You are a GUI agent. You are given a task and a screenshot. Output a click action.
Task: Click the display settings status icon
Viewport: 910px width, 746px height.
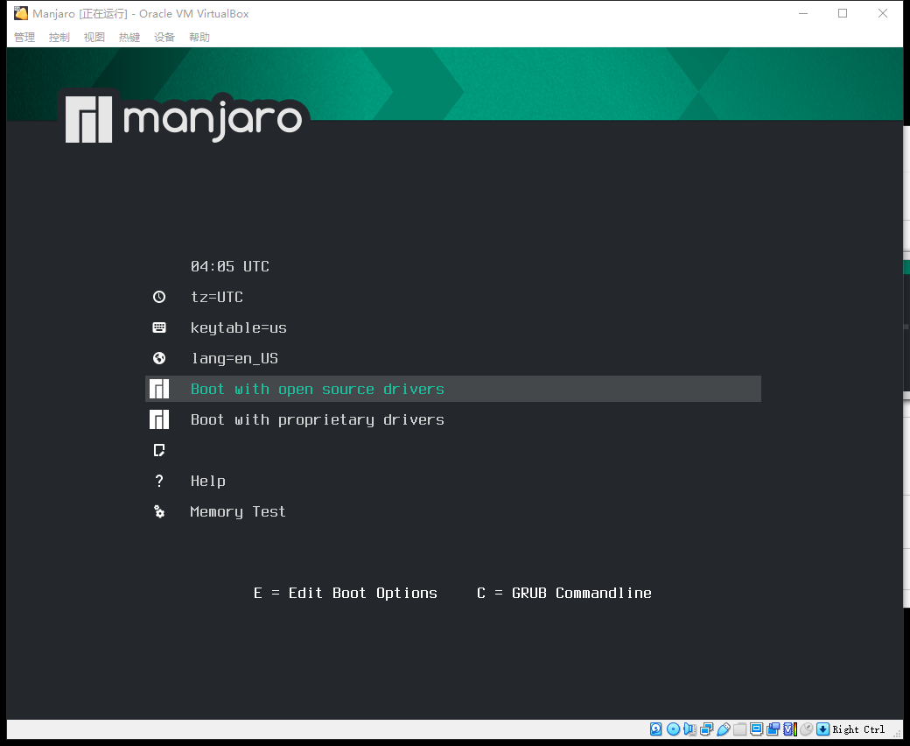(x=756, y=729)
